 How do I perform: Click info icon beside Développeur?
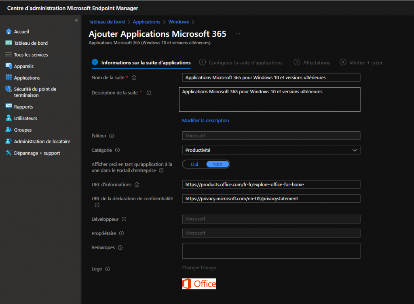point(124,219)
